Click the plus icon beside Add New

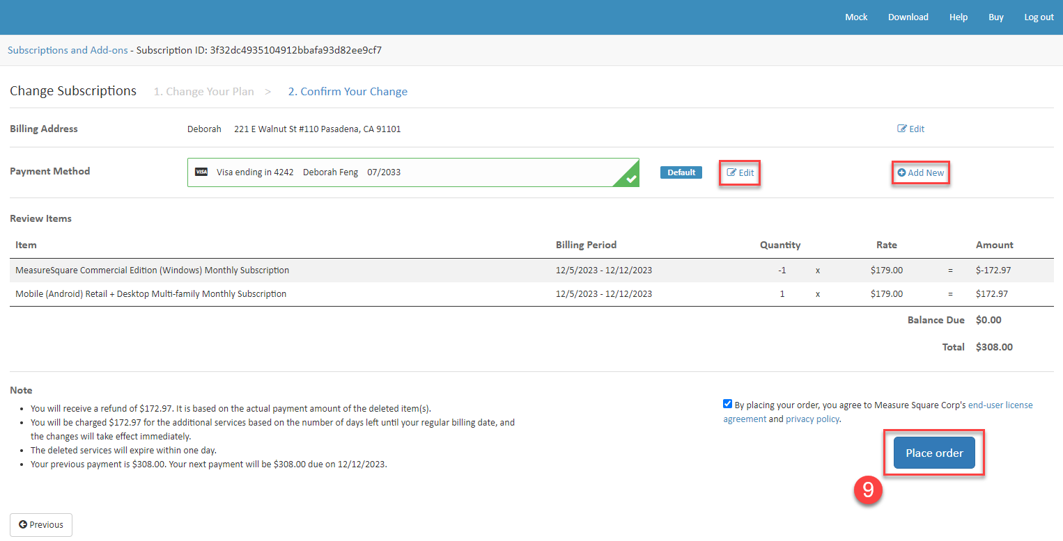[901, 172]
